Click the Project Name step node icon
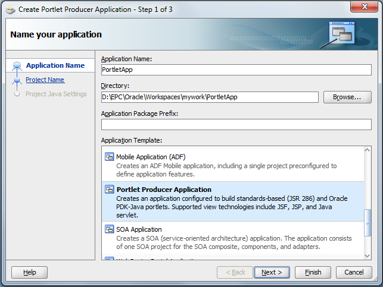Screen dimensions: 383x287 [x=17, y=80]
